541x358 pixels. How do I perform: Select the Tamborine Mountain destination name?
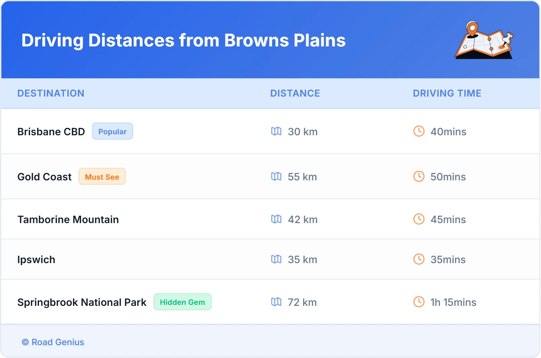[68, 219]
